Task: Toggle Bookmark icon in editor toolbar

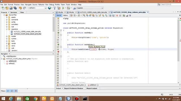Action: click(106, 15)
